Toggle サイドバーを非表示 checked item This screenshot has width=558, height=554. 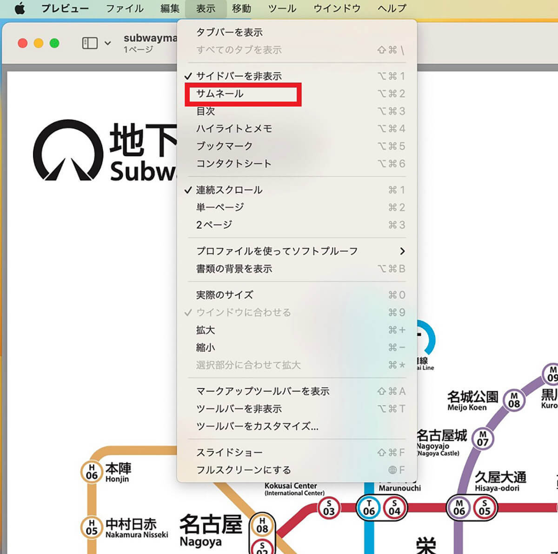pyautogui.click(x=297, y=76)
